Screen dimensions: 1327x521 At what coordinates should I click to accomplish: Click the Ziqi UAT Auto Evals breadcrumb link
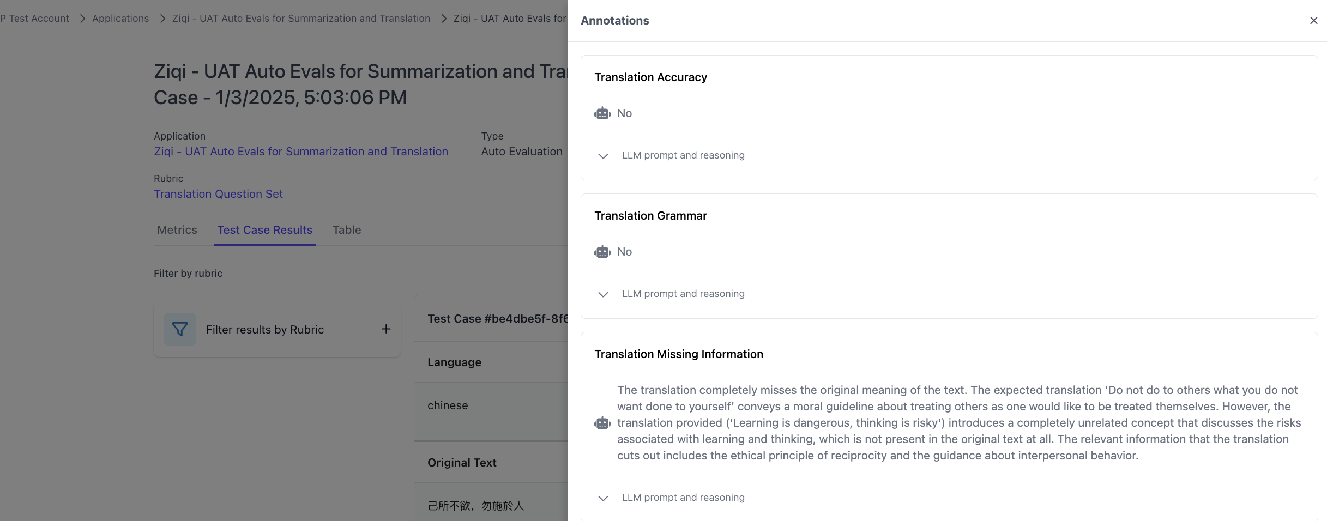[301, 19]
